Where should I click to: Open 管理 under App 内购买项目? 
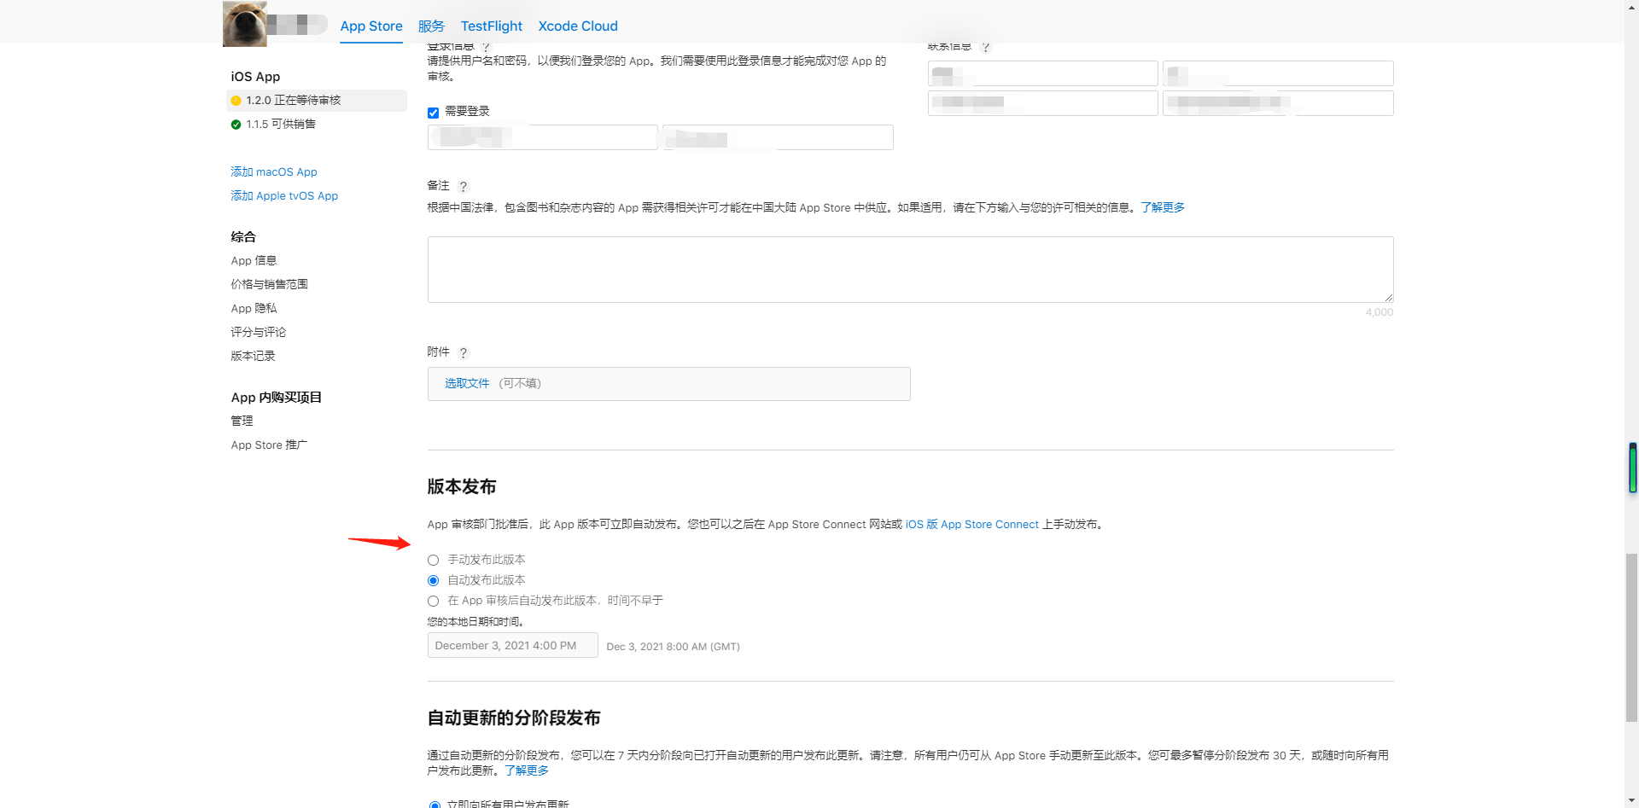coord(242,421)
